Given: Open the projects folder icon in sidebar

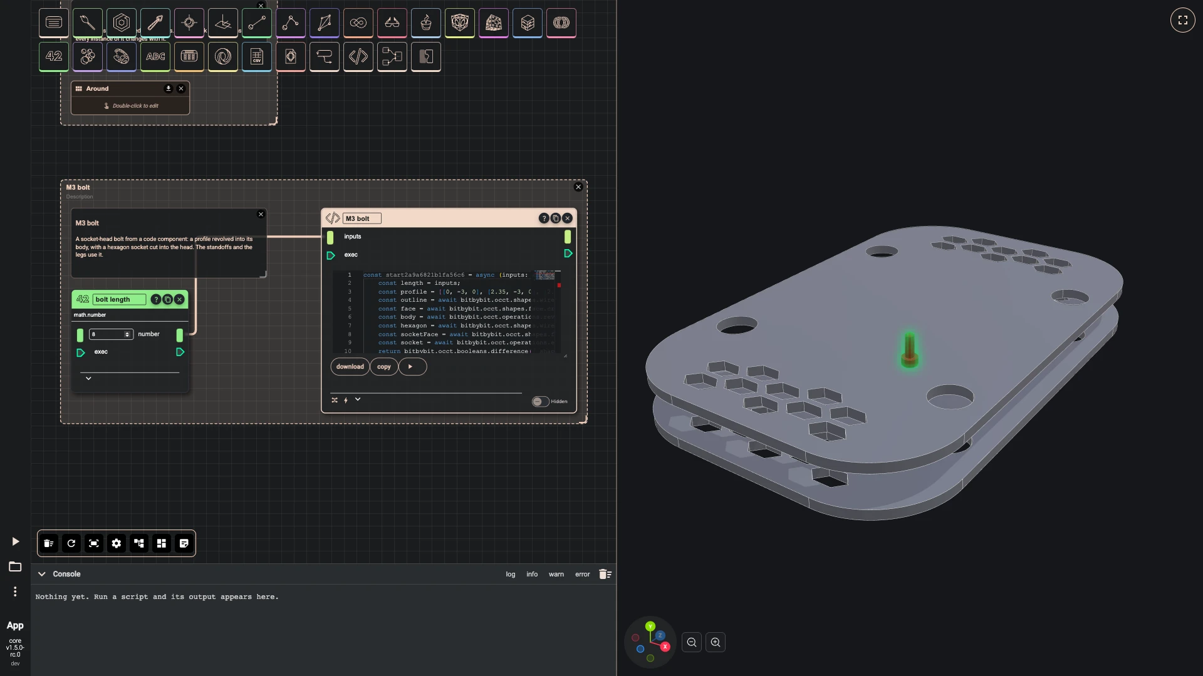Looking at the screenshot, I should pyautogui.click(x=15, y=566).
